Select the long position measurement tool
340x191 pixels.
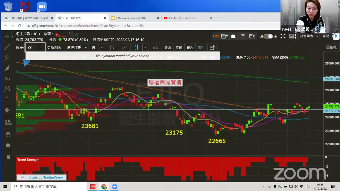[x=7, y=99]
